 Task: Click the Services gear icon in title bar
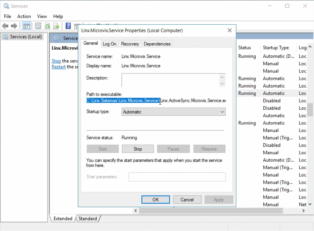6,6
